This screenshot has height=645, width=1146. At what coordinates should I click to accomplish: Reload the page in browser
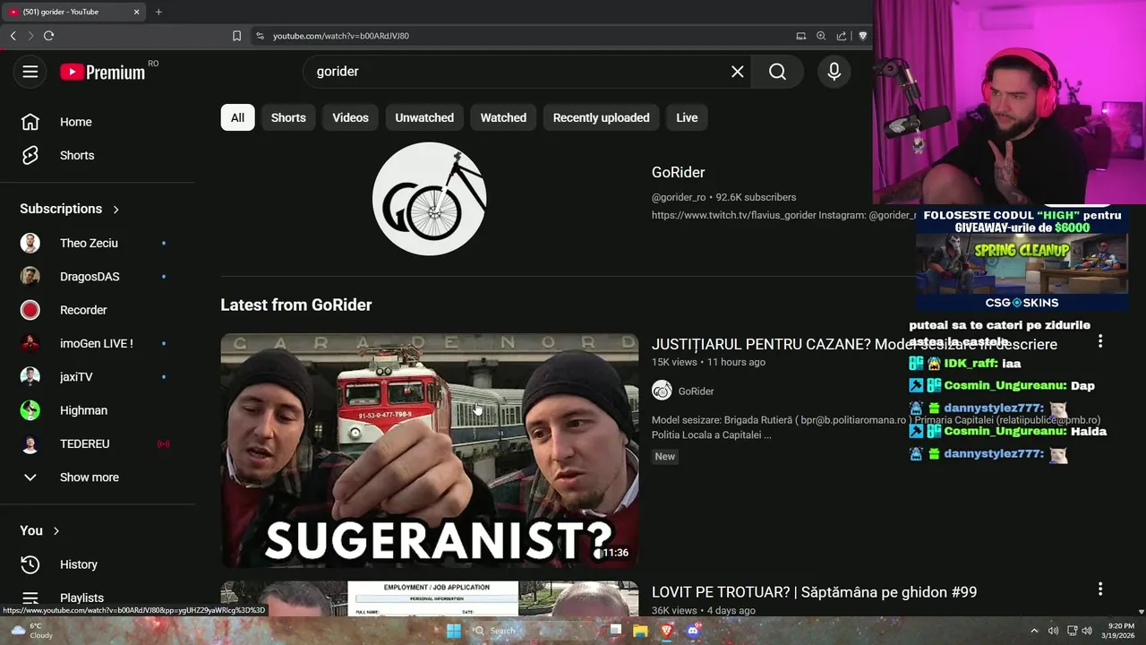point(48,36)
